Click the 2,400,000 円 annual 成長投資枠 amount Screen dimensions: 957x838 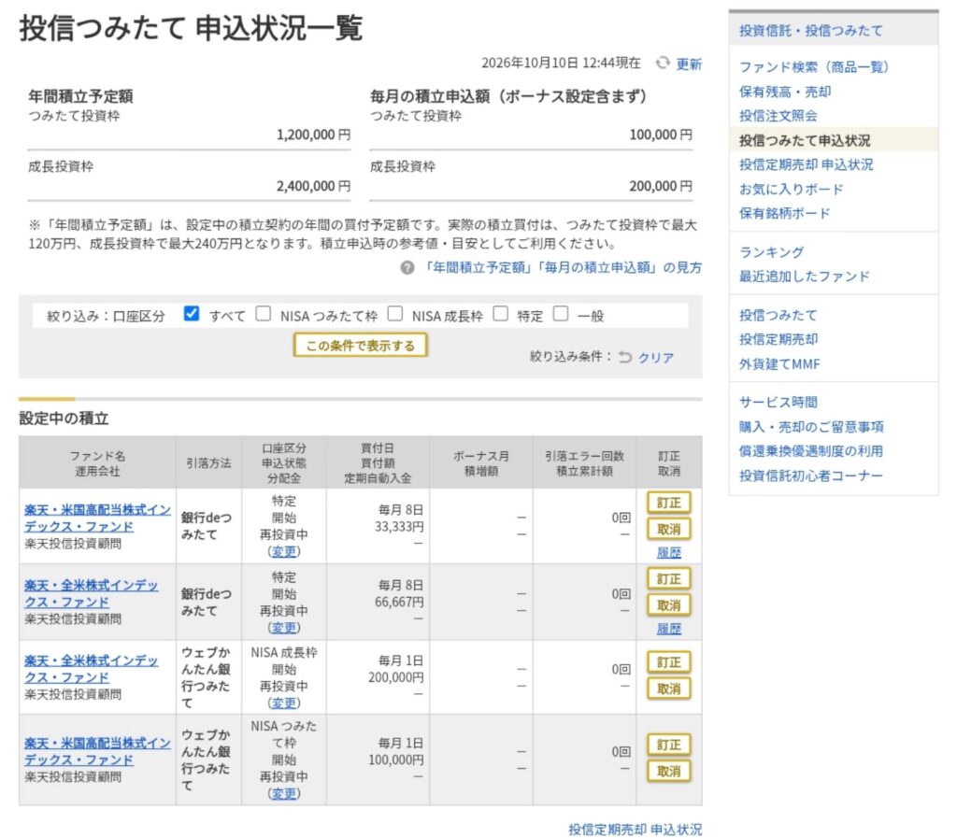pos(314,186)
